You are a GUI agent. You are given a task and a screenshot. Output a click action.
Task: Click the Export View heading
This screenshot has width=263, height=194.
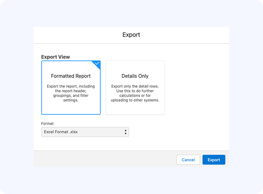pyautogui.click(x=55, y=57)
